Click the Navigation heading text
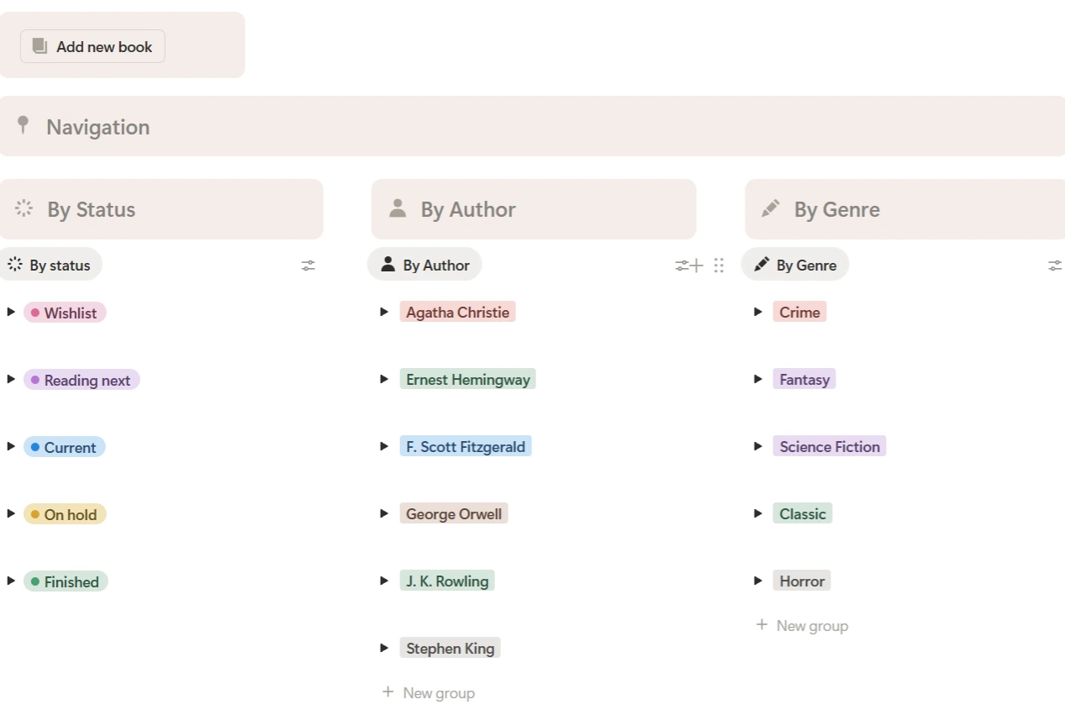 coord(98,127)
